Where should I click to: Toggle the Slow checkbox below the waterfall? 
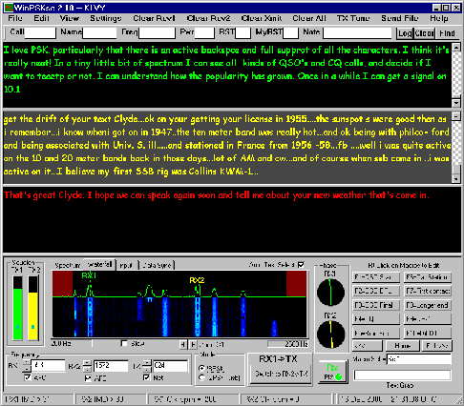tap(125, 343)
